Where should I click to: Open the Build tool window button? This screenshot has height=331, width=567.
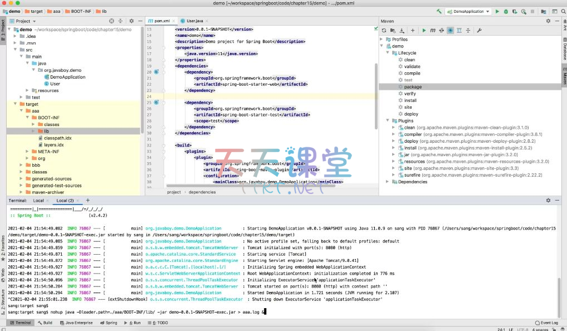tap(45, 323)
